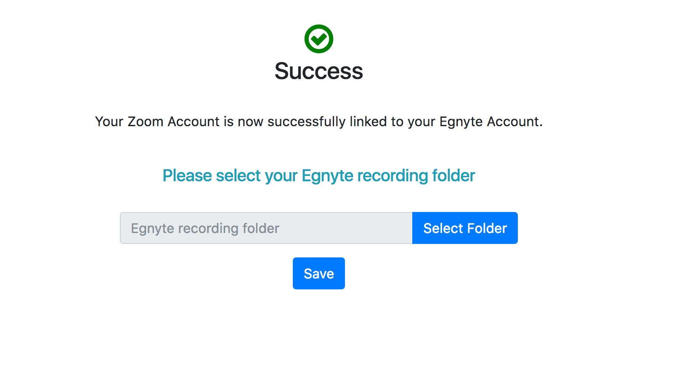Viewport: 679px width, 392px height.
Task: Click the Zoom and Egnyte linked confirmation message
Action: point(318,122)
